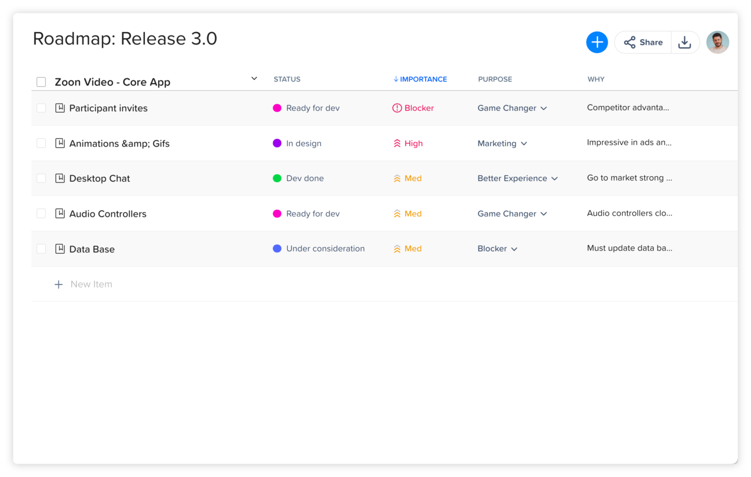
Task: Click the green Dev done status dot
Action: (277, 178)
